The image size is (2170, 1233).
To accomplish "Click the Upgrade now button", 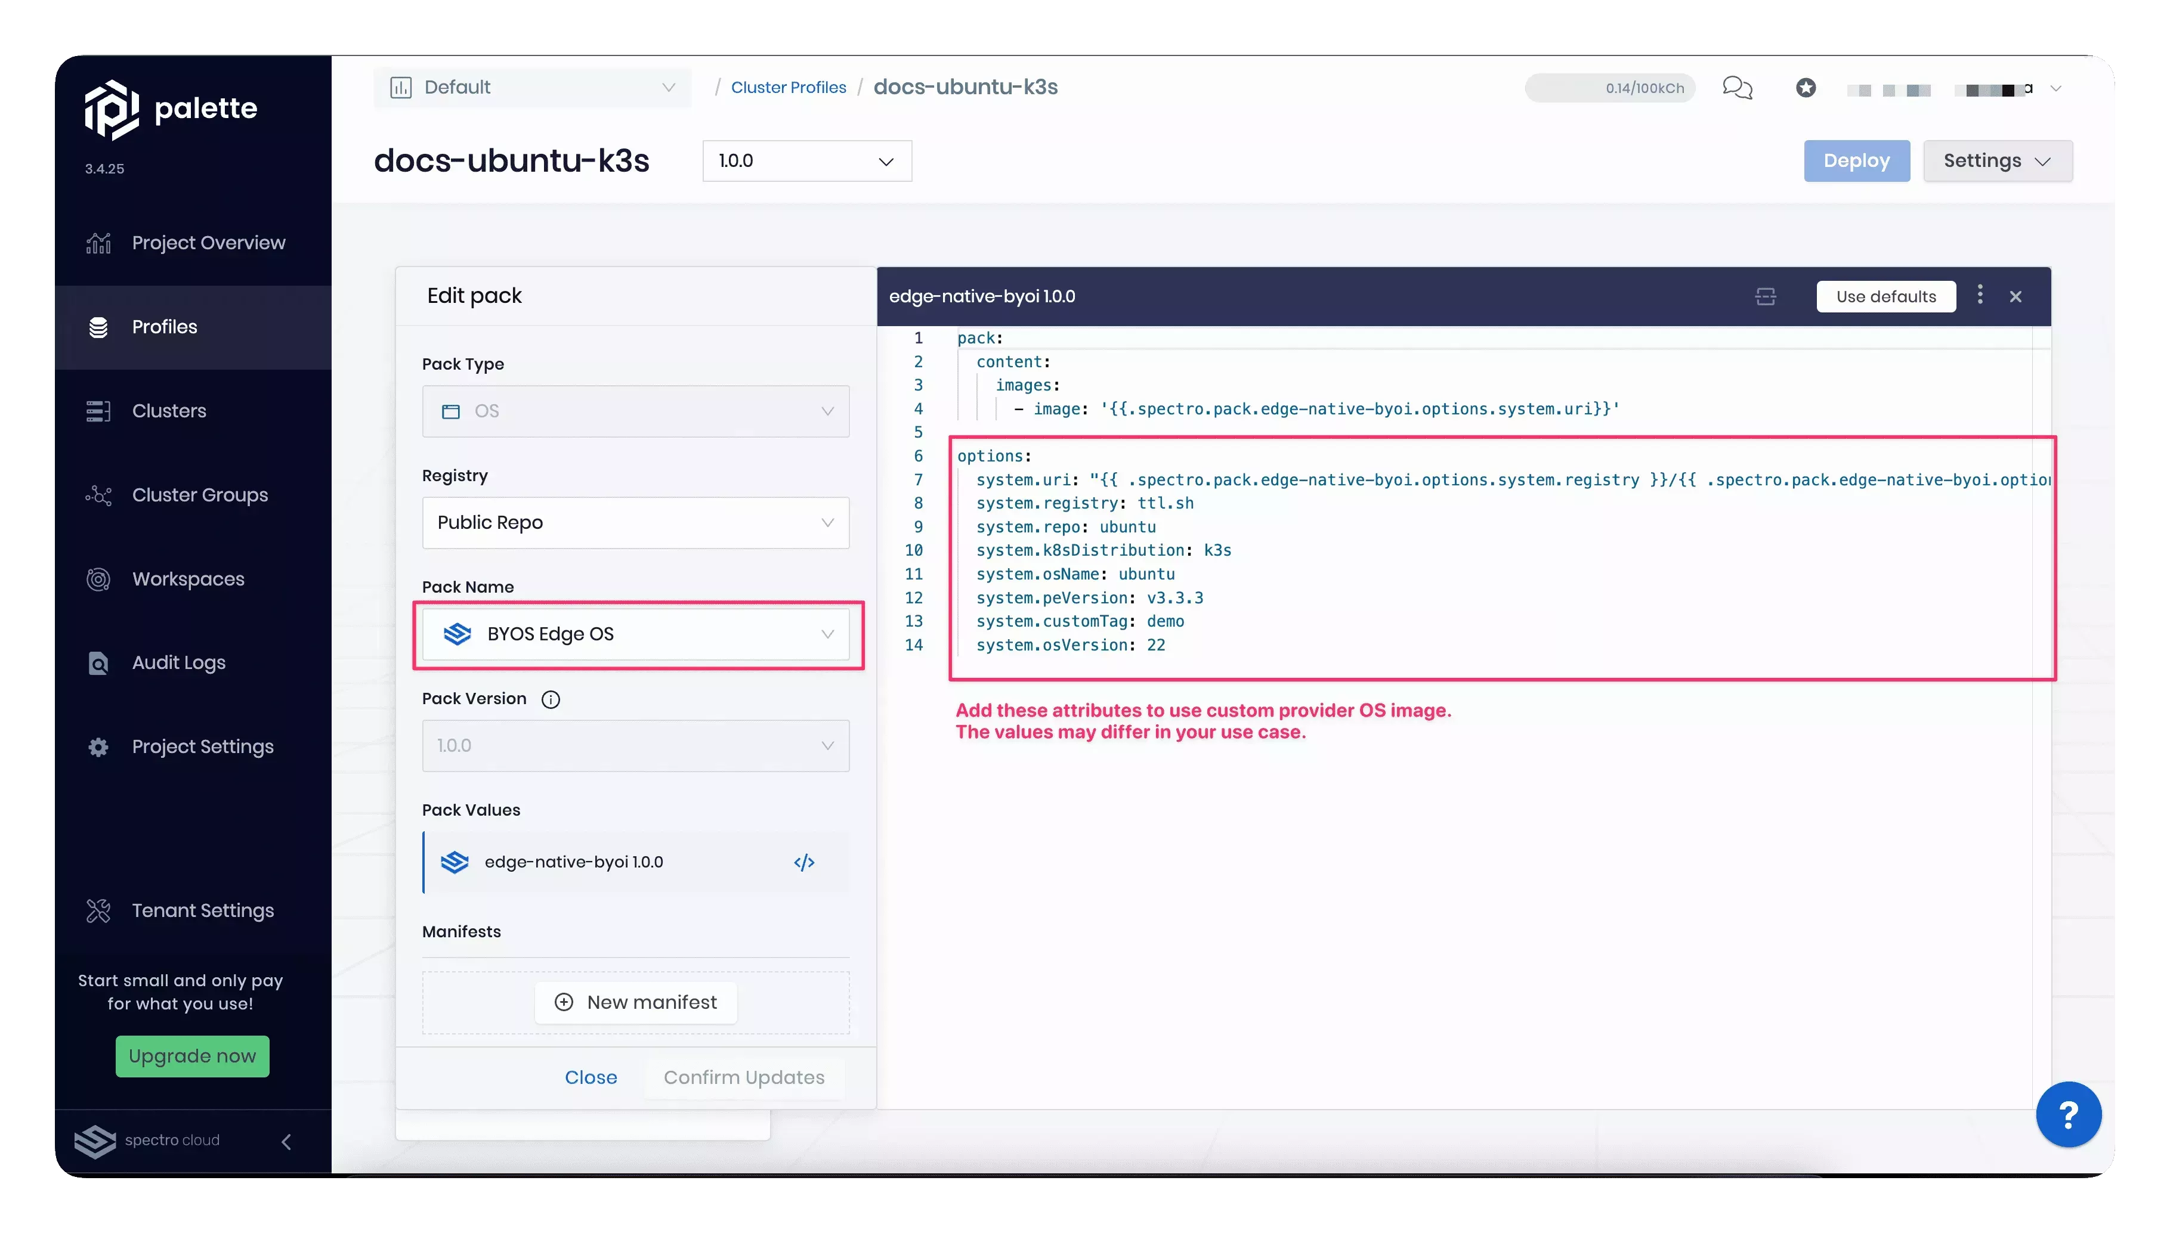I will pos(192,1056).
